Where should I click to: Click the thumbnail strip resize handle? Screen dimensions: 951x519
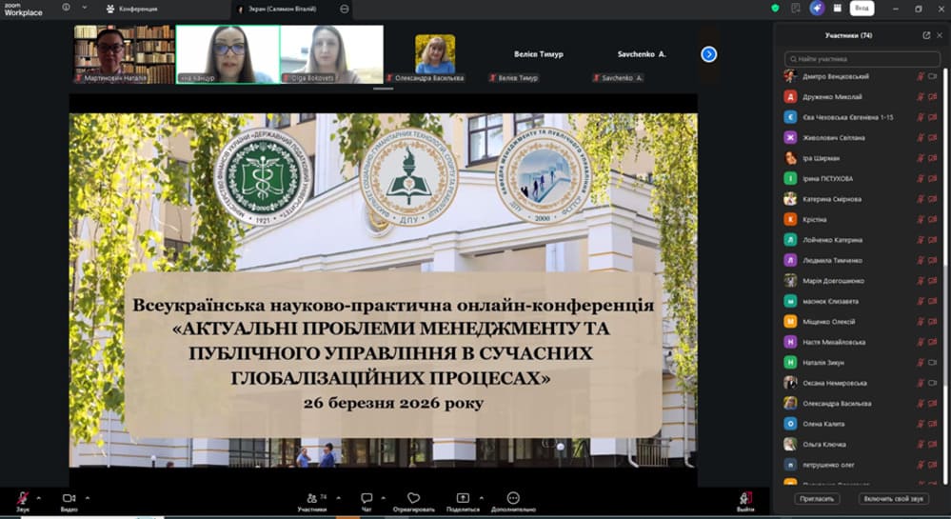point(383,89)
